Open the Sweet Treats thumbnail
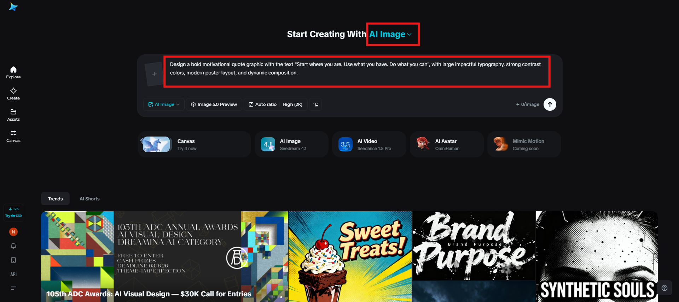This screenshot has height=302, width=679. click(350, 256)
